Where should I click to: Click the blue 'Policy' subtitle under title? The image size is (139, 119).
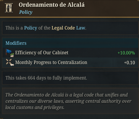pyautogui.click(x=26, y=12)
